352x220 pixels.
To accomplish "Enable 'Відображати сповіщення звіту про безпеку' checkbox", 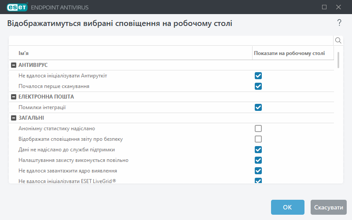I will click(x=258, y=139).
